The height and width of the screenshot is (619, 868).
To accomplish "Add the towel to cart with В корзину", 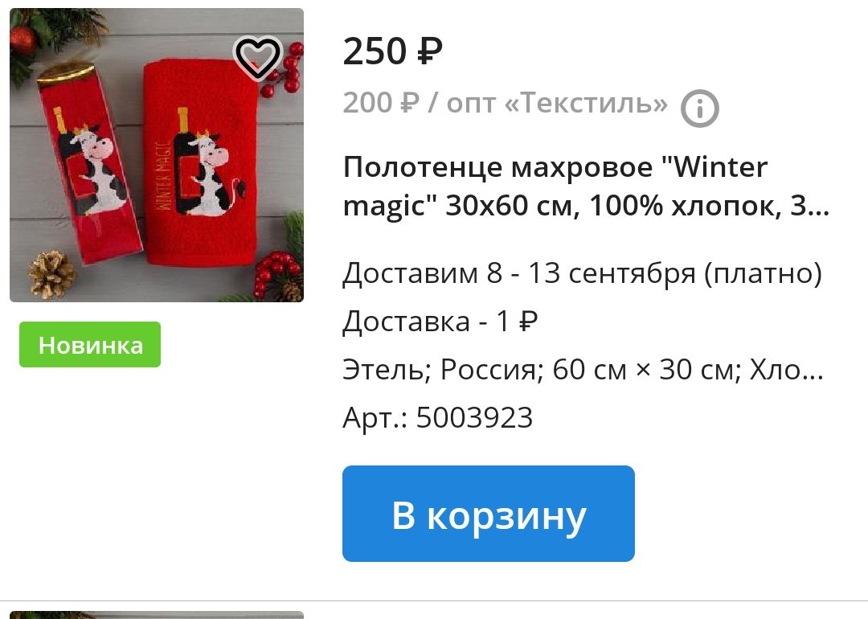I will [489, 513].
